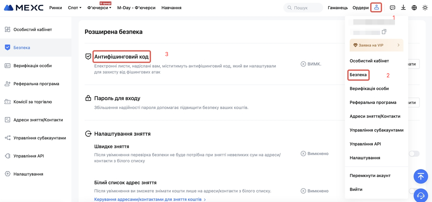Open the user profile icon menu

point(376,7)
